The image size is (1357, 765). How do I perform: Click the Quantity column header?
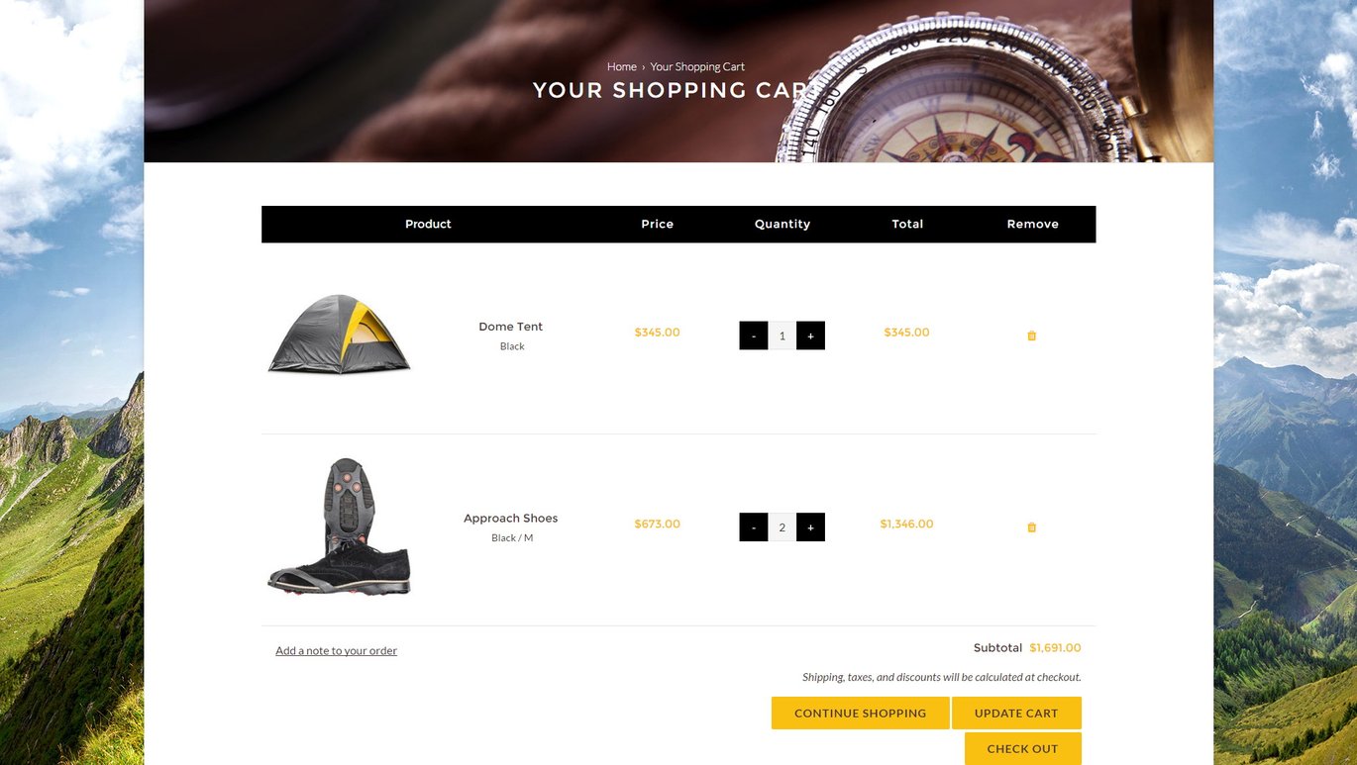[x=783, y=225]
